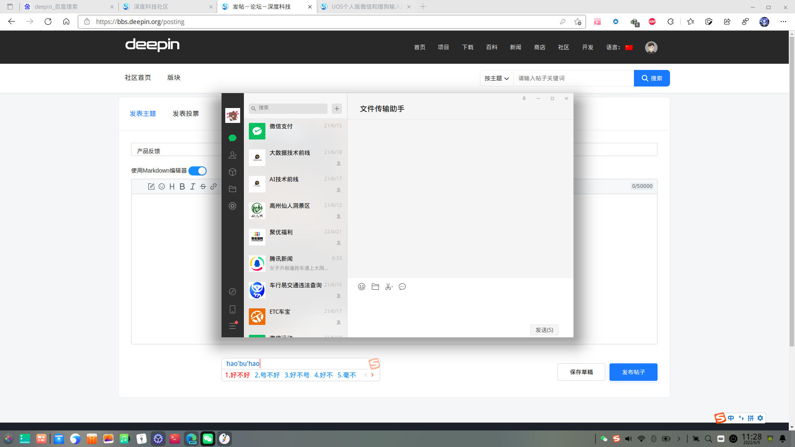Show next page of IME candidates
The width and height of the screenshot is (795, 447).
tap(372, 375)
